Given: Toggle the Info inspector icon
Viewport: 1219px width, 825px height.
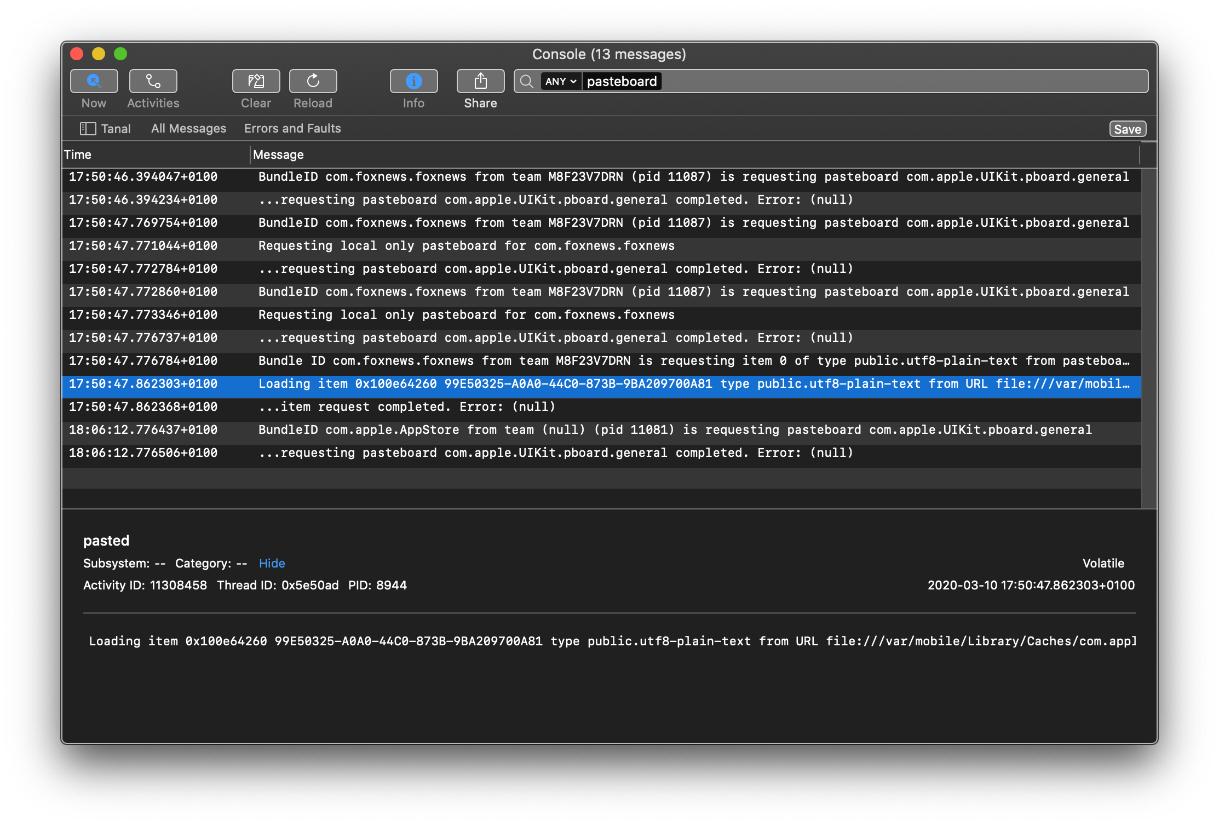Looking at the screenshot, I should [413, 81].
